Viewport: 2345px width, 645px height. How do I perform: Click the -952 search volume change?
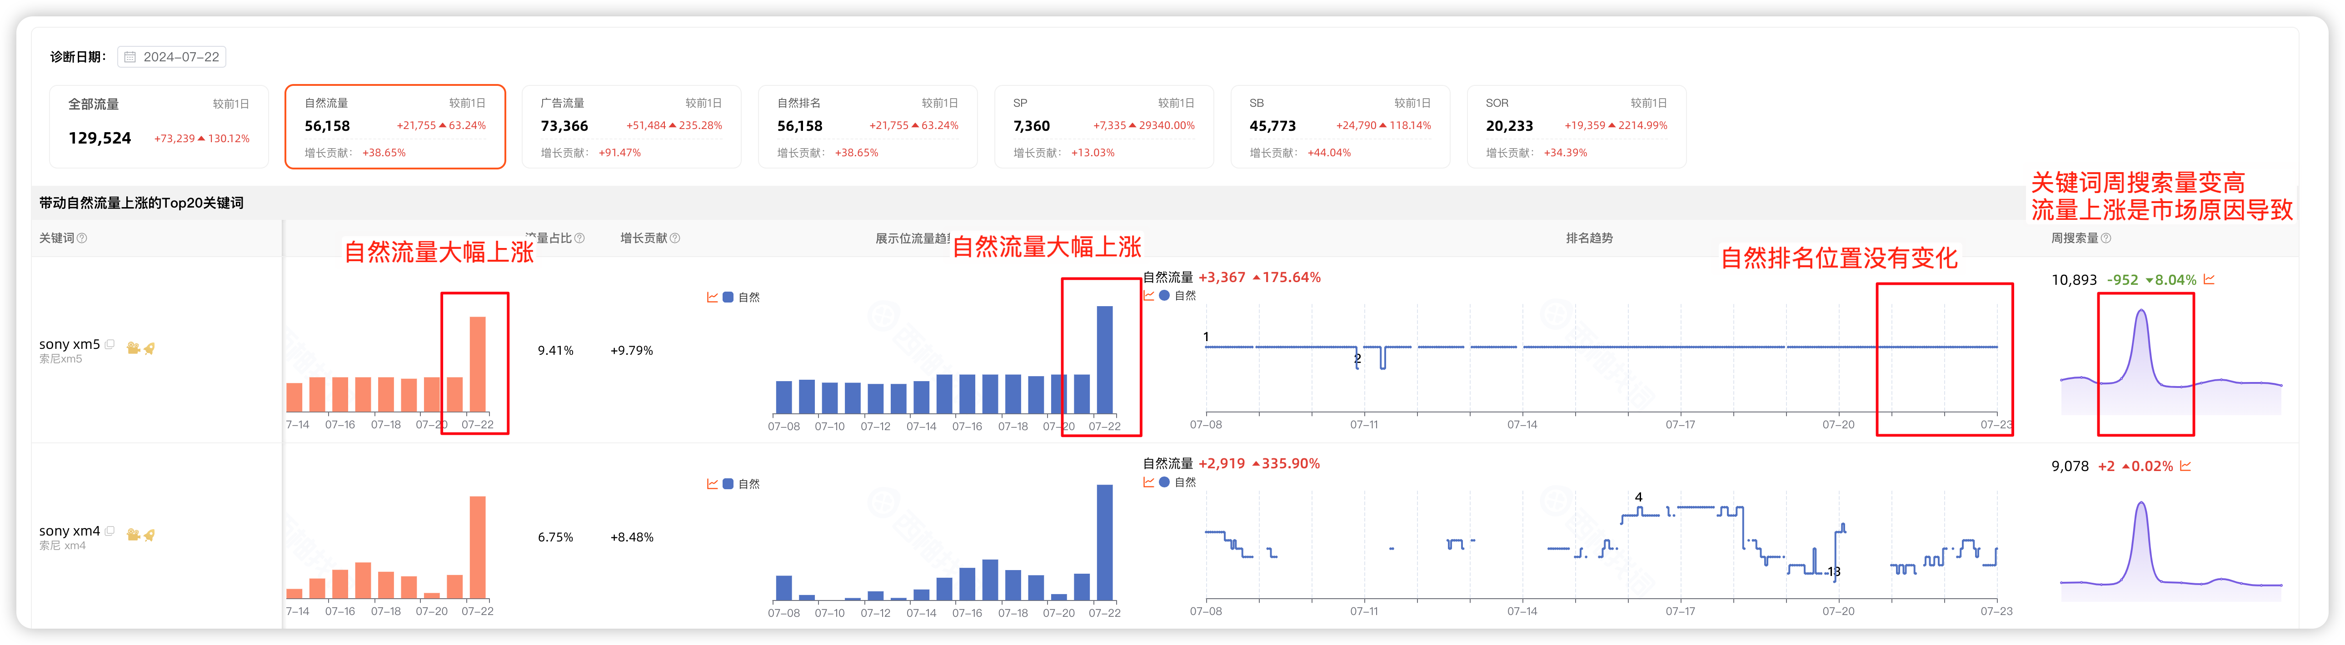pyautogui.click(x=2122, y=280)
